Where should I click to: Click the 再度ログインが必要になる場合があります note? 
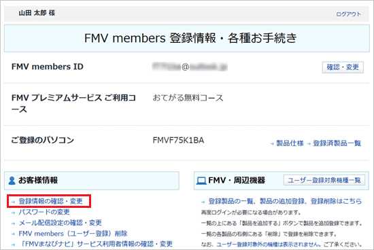click(251, 213)
